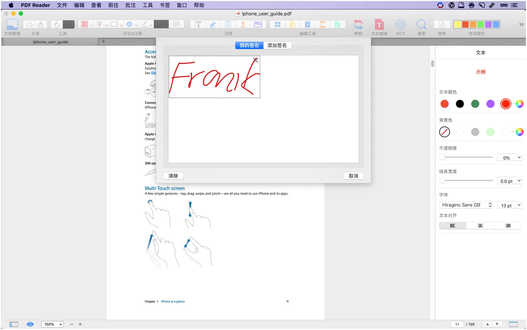Choose the purple text color swatch

click(490, 104)
